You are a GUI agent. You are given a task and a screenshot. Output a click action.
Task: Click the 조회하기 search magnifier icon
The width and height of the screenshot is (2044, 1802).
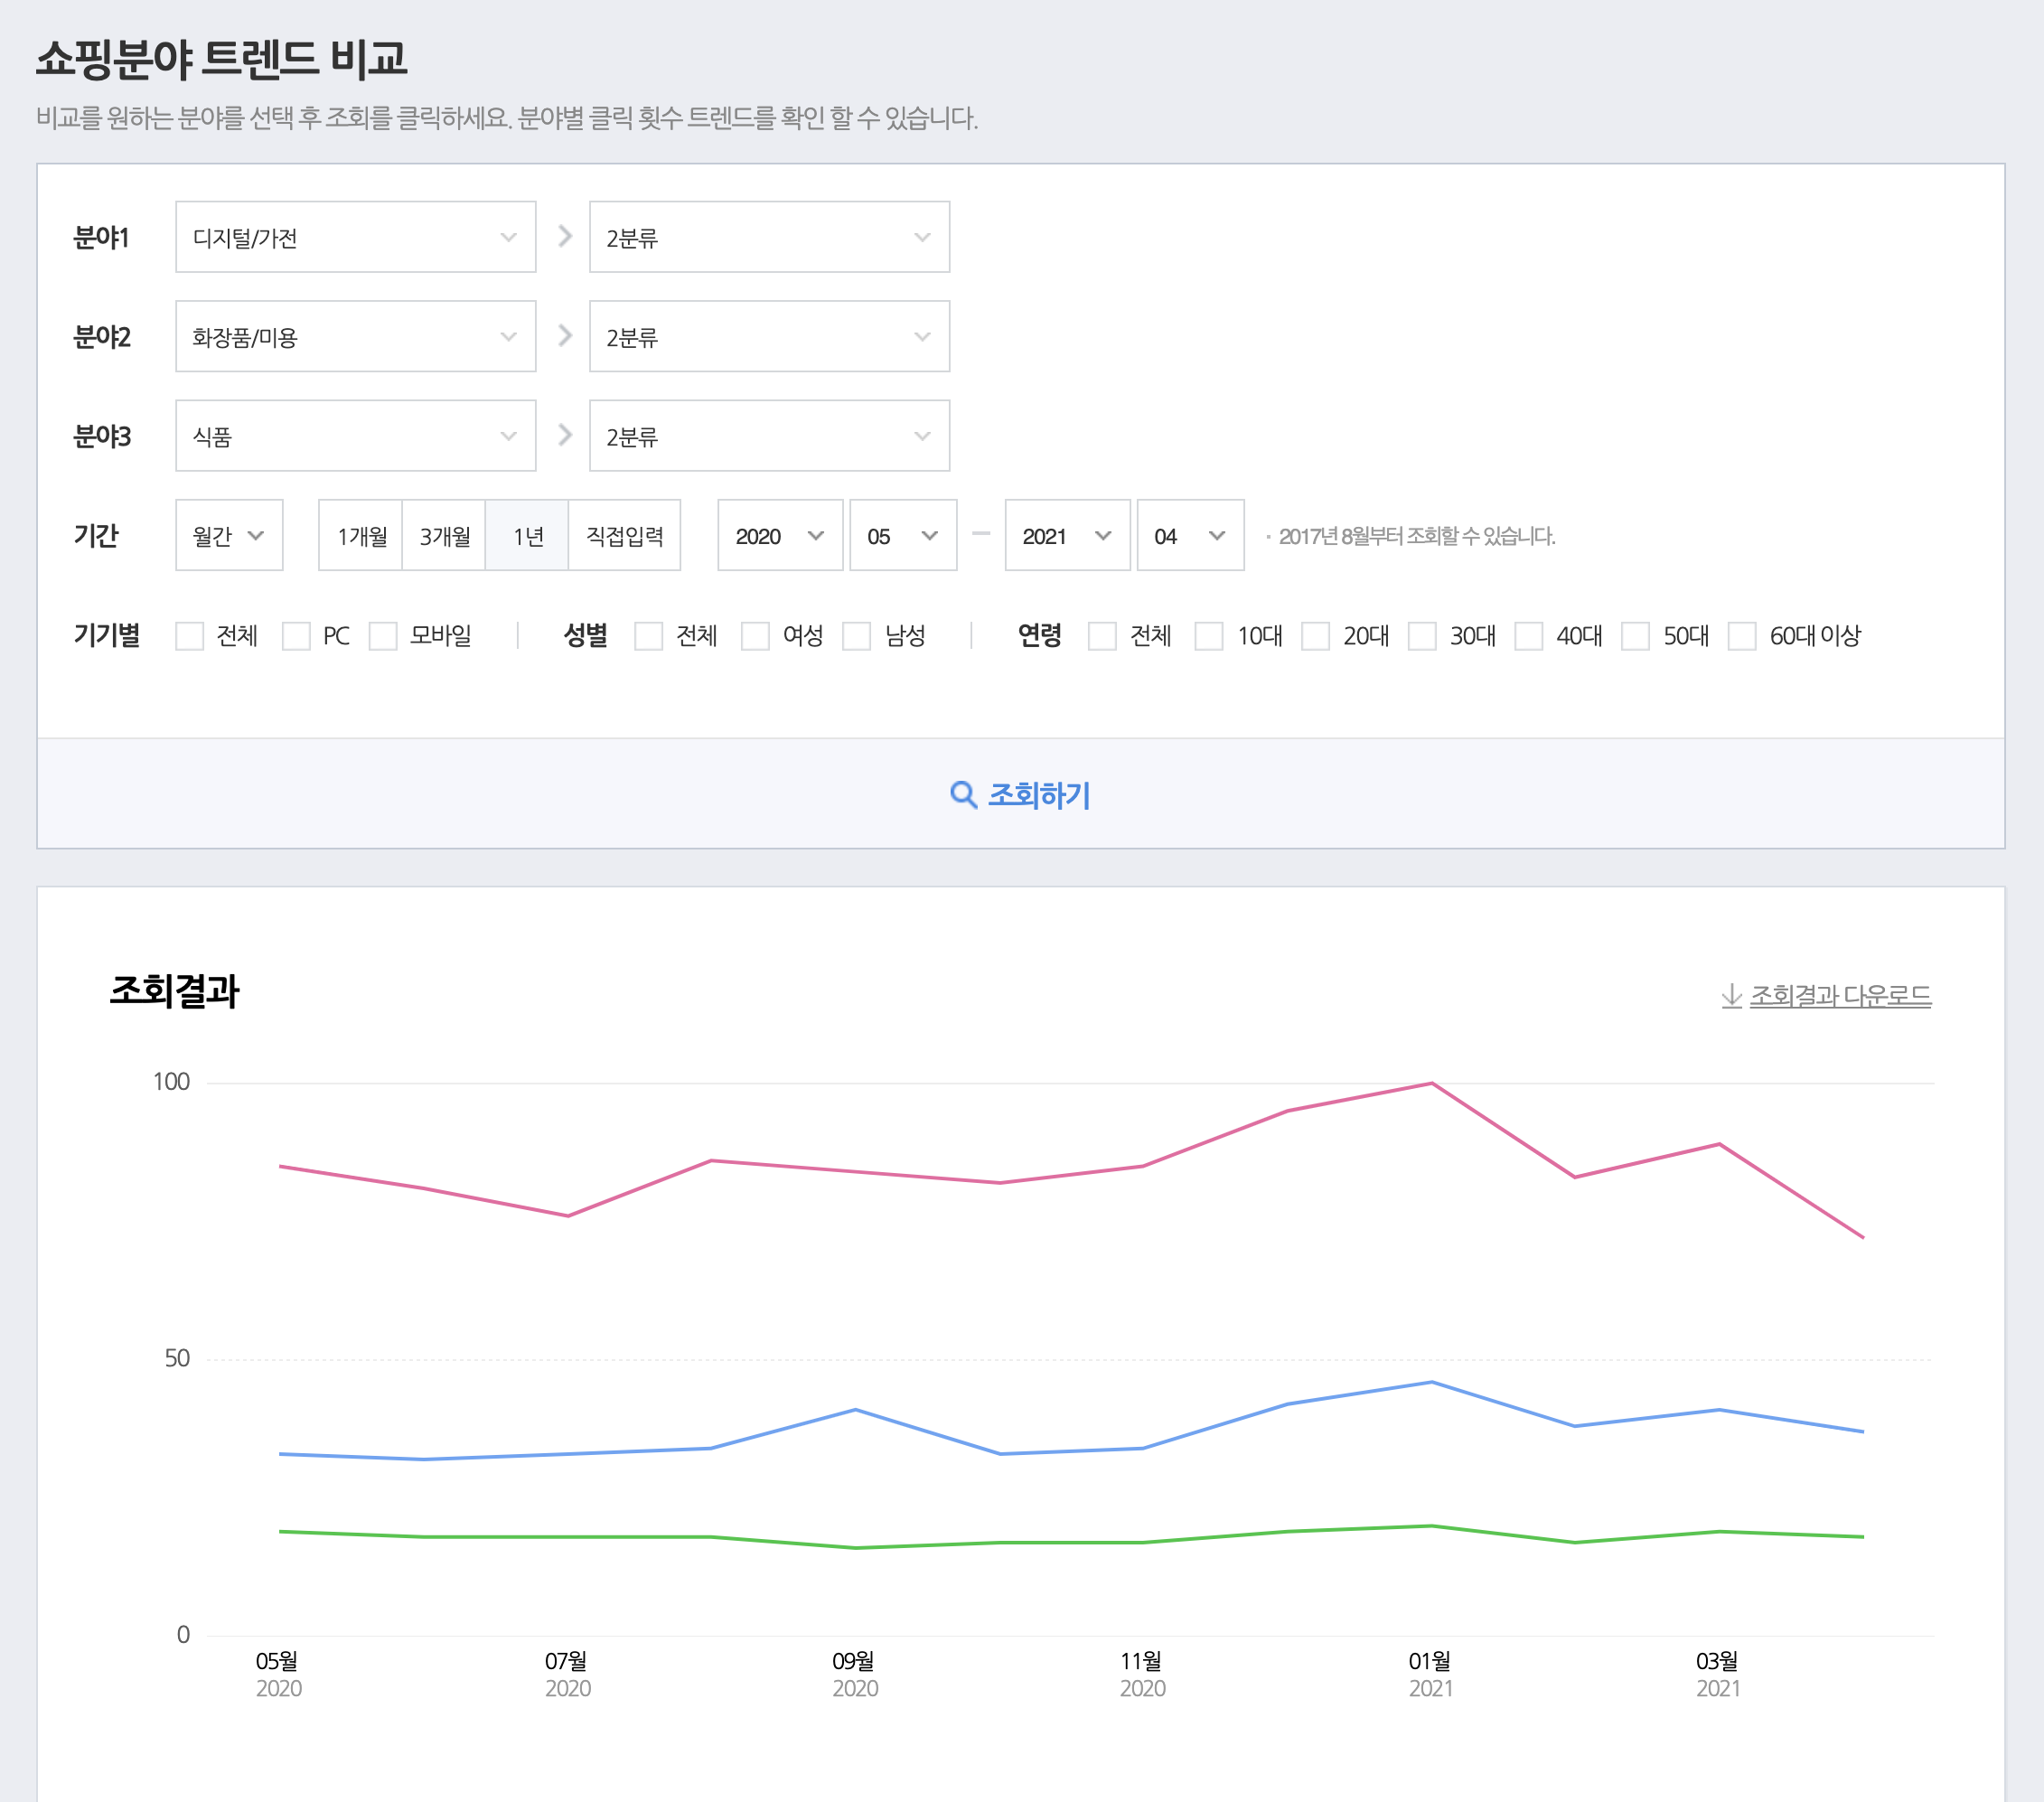(x=962, y=795)
